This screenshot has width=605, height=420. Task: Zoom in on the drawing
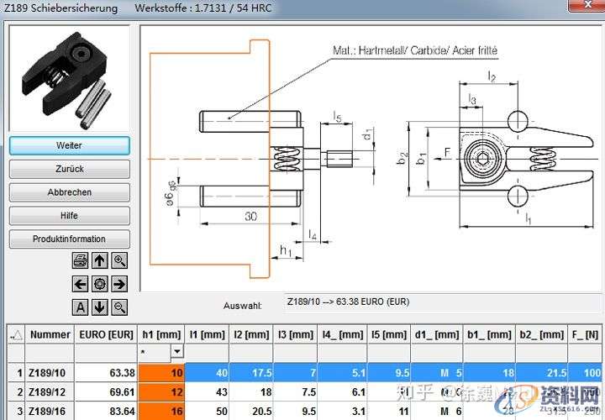[119, 260]
